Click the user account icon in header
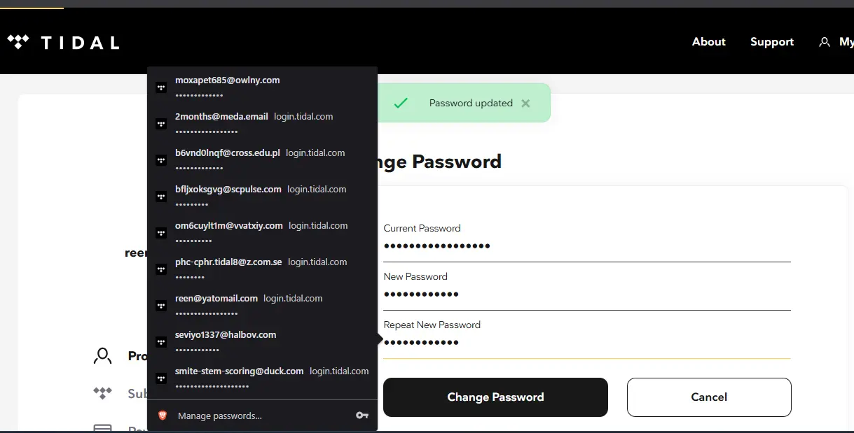This screenshot has height=433, width=854. point(824,42)
